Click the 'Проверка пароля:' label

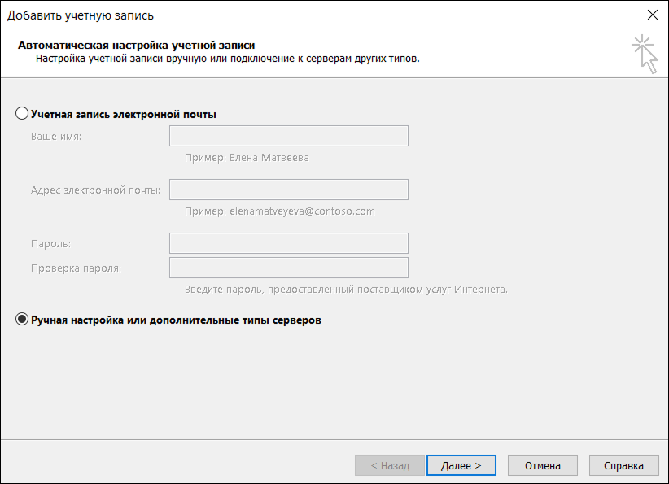[76, 268]
